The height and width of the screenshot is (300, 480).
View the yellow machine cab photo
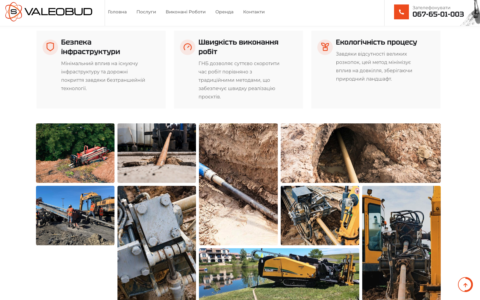(x=401, y=243)
